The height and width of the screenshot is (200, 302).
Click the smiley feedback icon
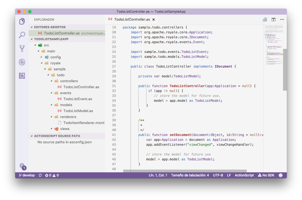[x=281, y=175]
